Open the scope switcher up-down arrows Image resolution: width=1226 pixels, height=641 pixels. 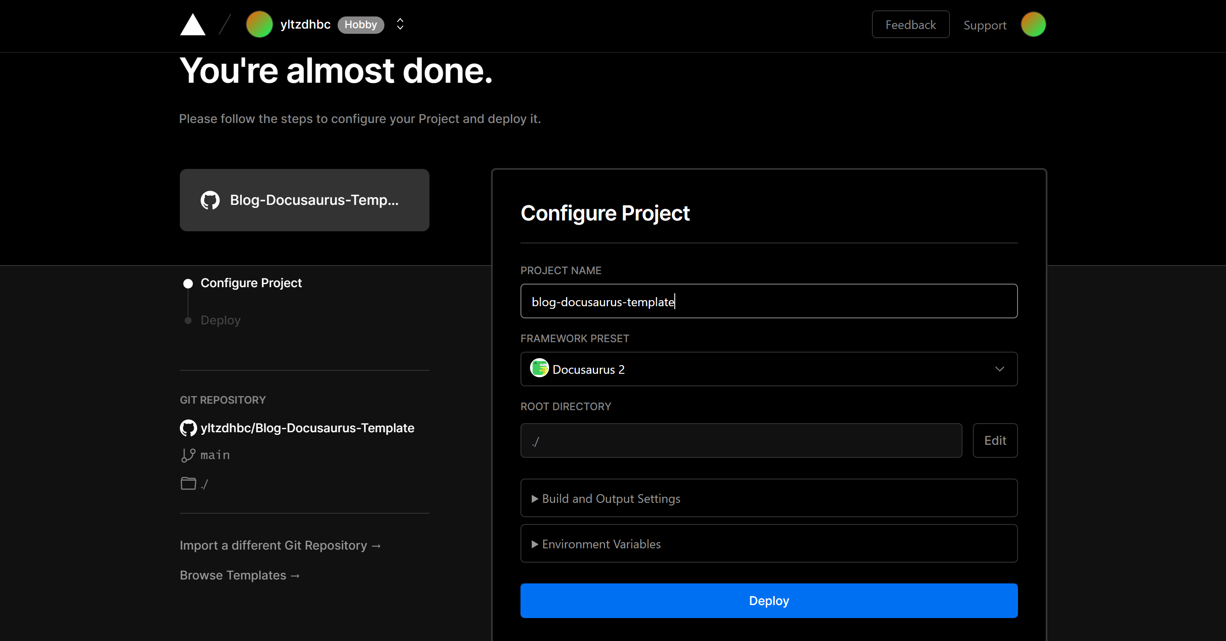[400, 24]
